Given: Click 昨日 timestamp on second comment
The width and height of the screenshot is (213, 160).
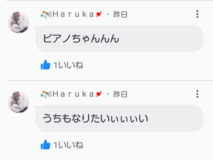Looking at the screenshot, I should coord(120,94).
